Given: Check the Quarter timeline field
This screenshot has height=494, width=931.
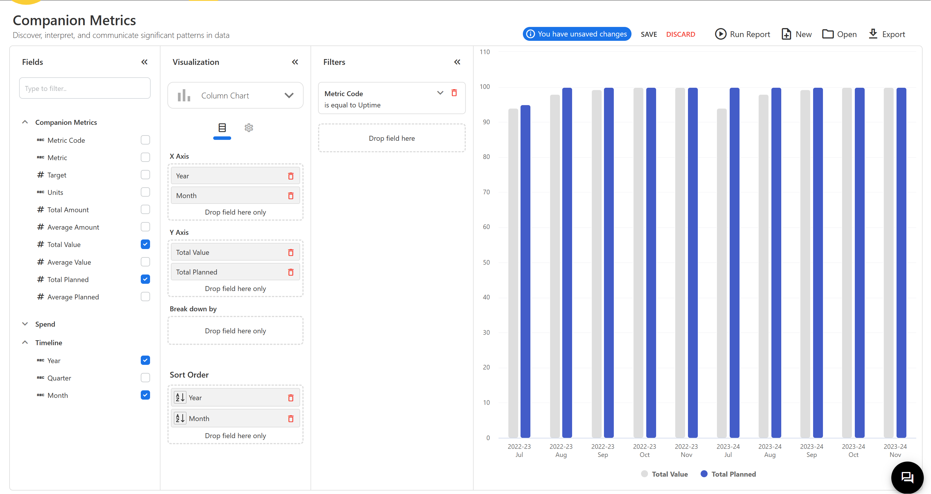Looking at the screenshot, I should coord(145,378).
